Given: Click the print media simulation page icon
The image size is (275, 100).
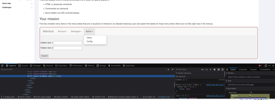Looking at the screenshot, I should tap(223, 69).
